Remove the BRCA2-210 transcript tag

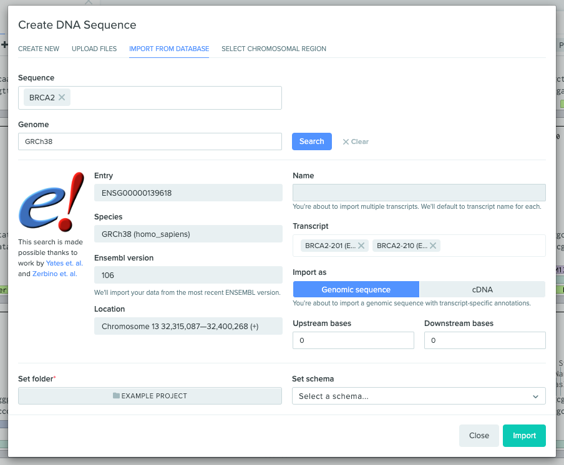click(432, 246)
